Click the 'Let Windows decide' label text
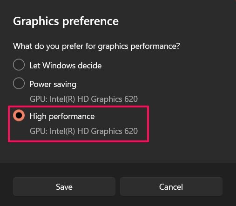 66,66
